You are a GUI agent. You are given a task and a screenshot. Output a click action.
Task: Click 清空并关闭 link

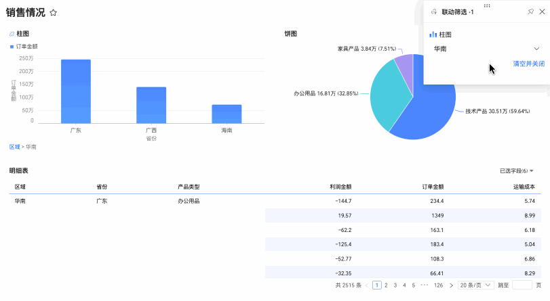[x=528, y=64]
